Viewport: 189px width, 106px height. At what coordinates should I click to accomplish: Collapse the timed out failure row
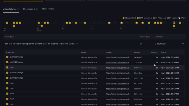point(183,43)
